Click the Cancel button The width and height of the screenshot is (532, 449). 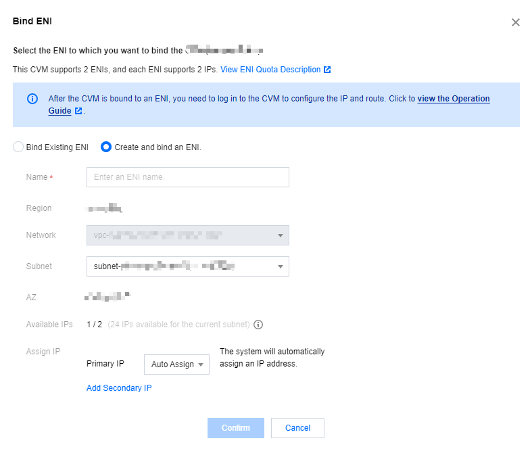297,428
